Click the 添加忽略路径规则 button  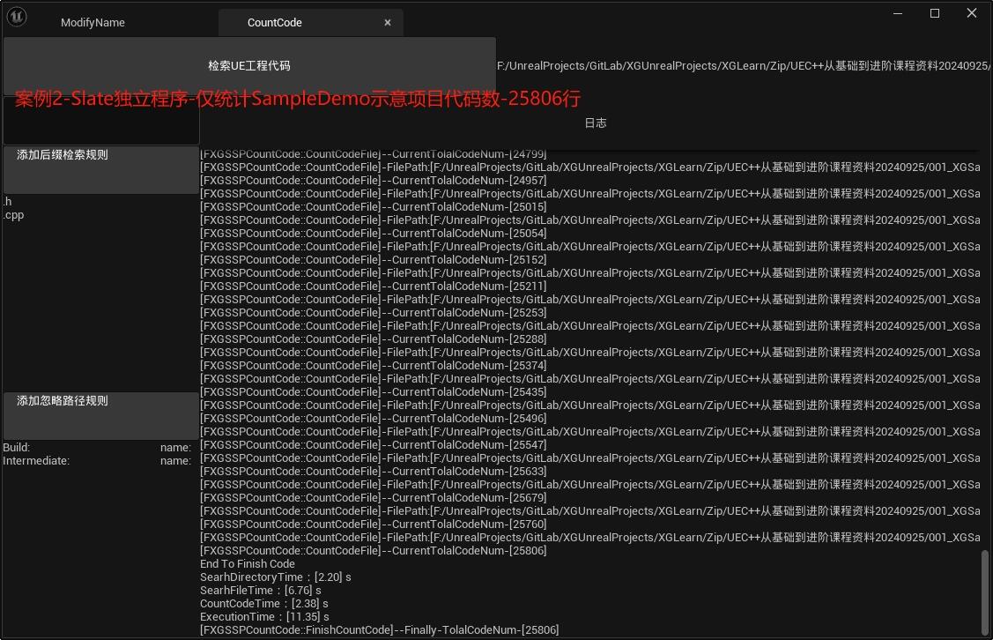click(x=101, y=415)
